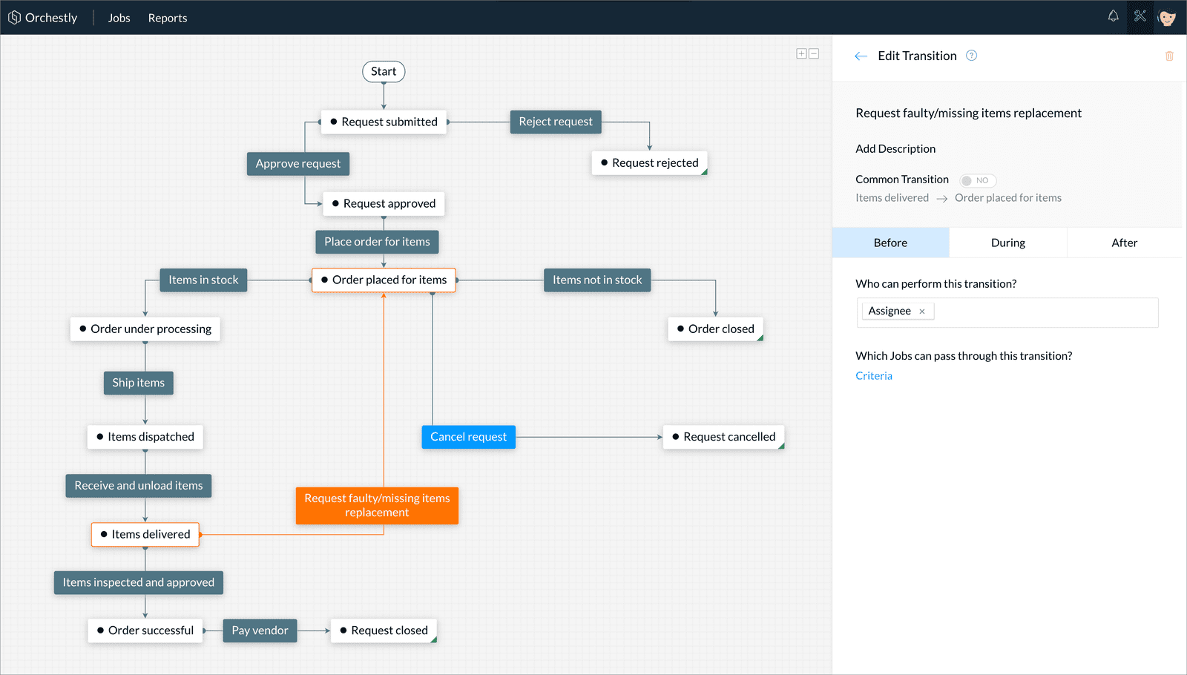Click the Criteria link
This screenshot has height=675, width=1187.
(x=874, y=376)
